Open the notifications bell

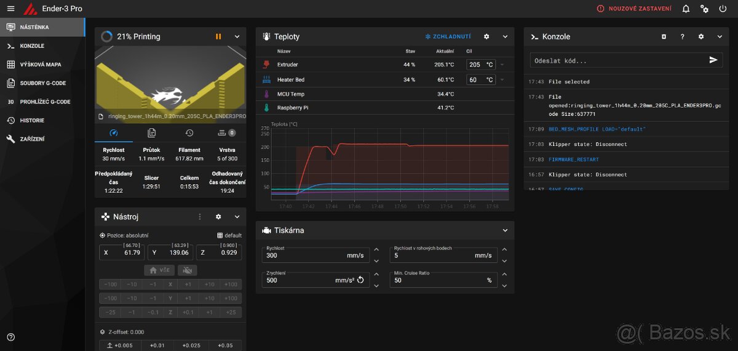coord(686,9)
